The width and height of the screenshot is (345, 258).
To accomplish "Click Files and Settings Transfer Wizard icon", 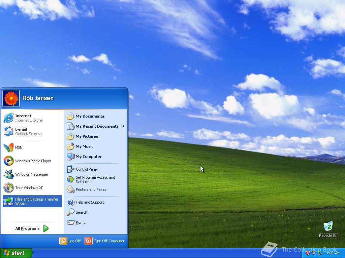I will (x=8, y=201).
